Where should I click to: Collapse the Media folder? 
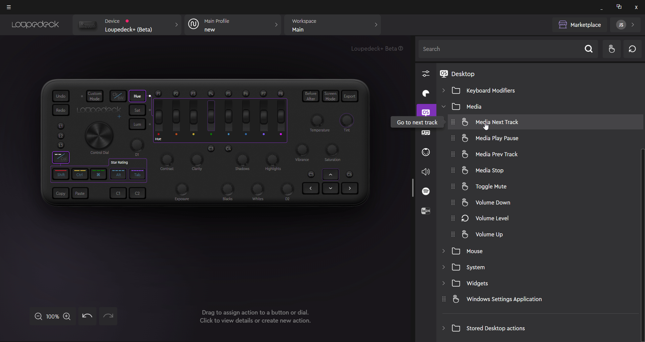tap(443, 107)
